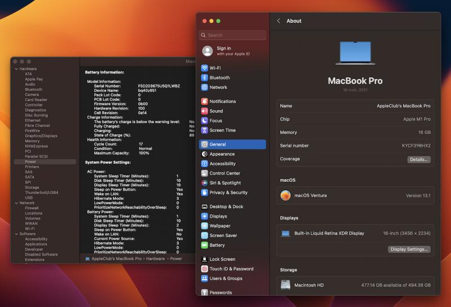Click the Built-in Liquid Retina XDR Display row
Viewport: 451px width, 307px height.
point(355,233)
